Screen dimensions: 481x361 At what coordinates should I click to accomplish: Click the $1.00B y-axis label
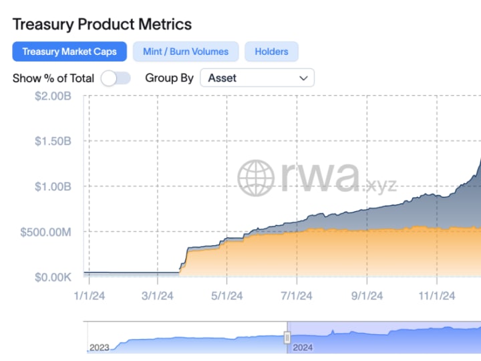(53, 187)
